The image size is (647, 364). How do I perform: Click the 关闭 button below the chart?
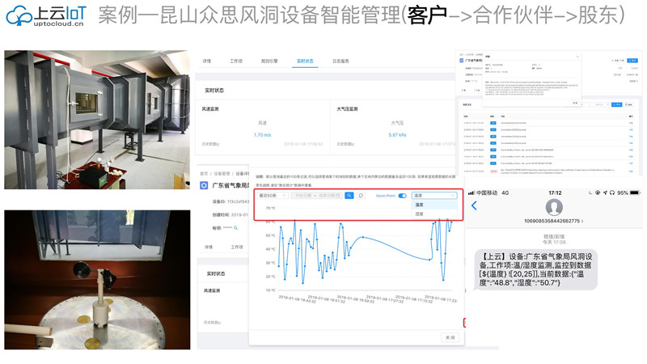(x=449, y=336)
